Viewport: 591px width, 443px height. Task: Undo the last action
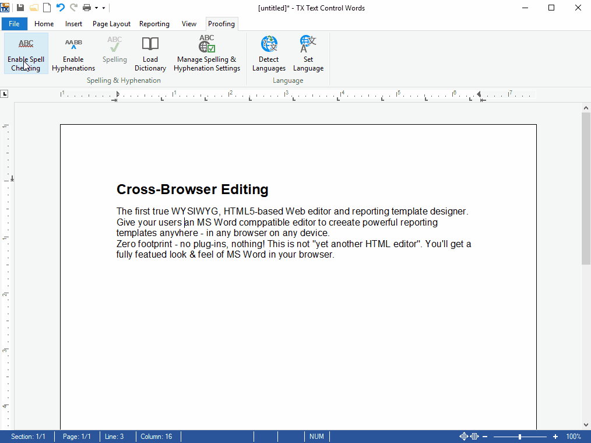[x=60, y=8]
